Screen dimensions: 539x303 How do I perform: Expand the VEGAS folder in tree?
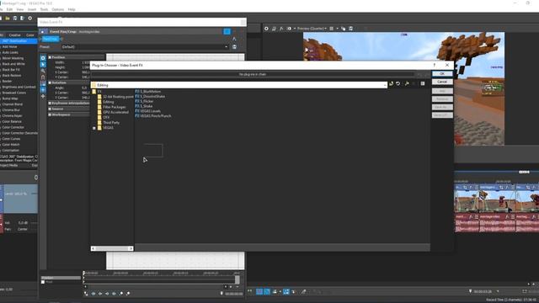point(94,128)
